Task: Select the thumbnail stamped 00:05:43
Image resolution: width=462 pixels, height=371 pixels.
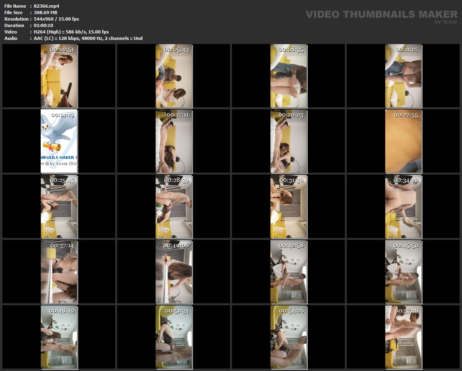Action: coord(174,76)
